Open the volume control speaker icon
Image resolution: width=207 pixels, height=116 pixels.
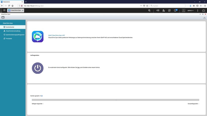pos(158,11)
